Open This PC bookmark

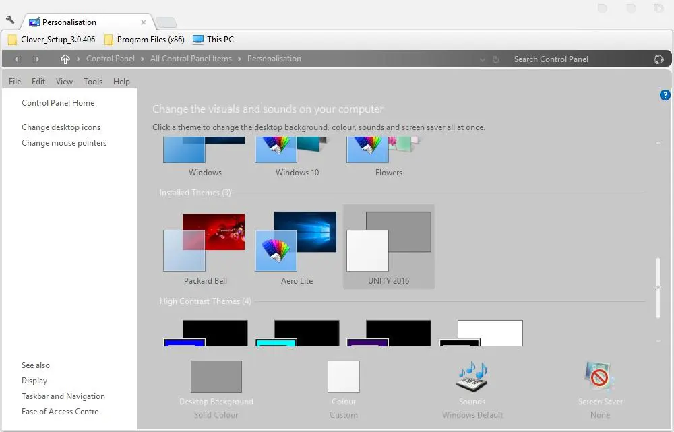(x=213, y=40)
